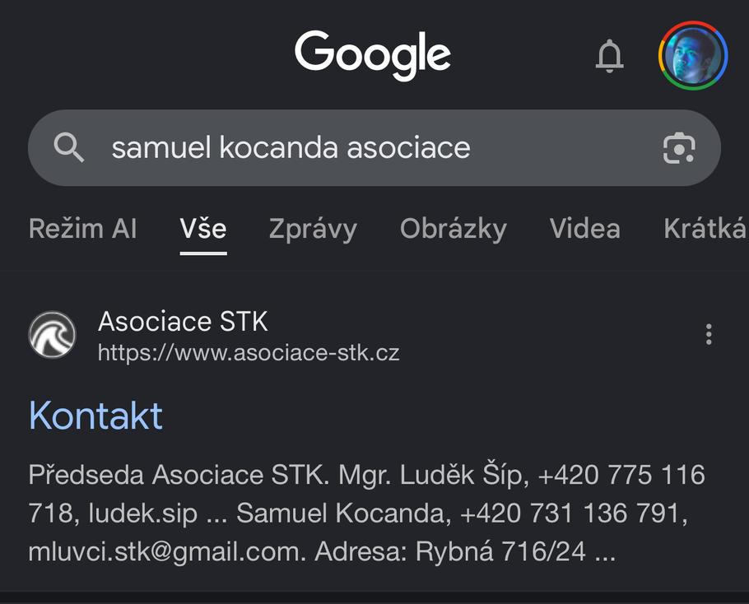Tap the magnifying glass search icon
This screenshot has height=604, width=749.
pos(70,148)
